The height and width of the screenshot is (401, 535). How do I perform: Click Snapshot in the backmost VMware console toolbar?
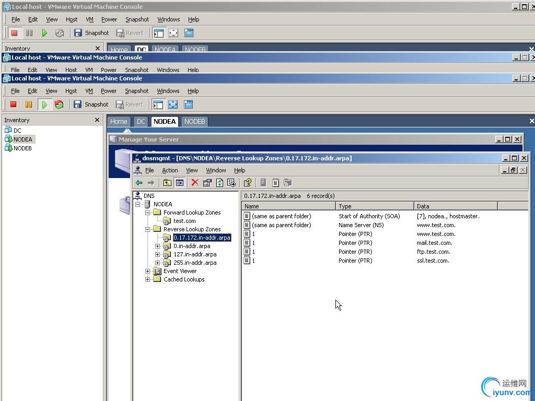(x=91, y=33)
